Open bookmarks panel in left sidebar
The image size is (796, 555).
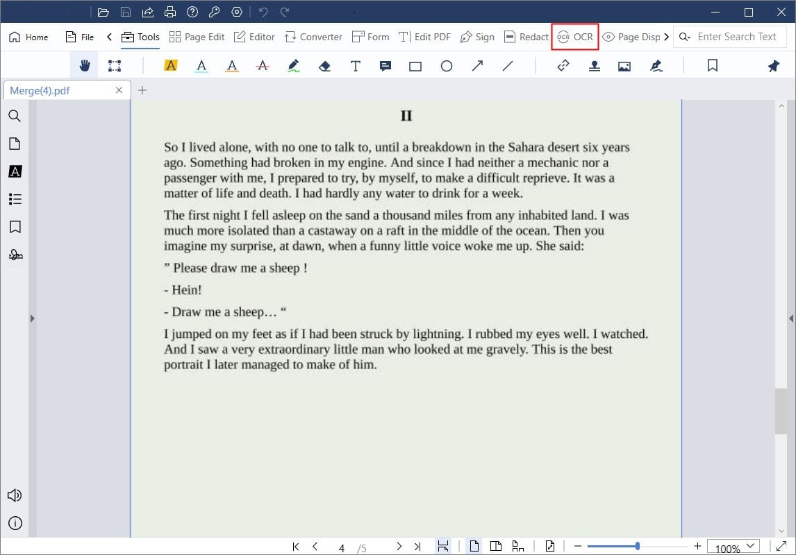15,227
